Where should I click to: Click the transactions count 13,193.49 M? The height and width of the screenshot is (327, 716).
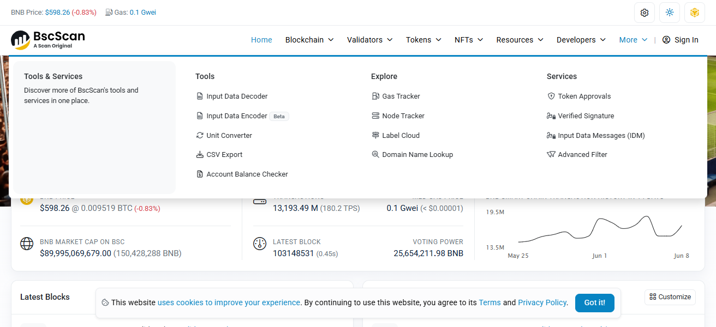295,208
